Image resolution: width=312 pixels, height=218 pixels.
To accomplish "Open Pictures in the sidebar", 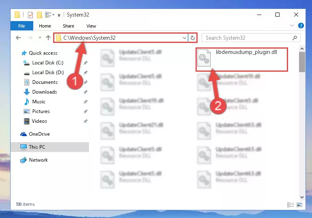I will click(x=41, y=111).
